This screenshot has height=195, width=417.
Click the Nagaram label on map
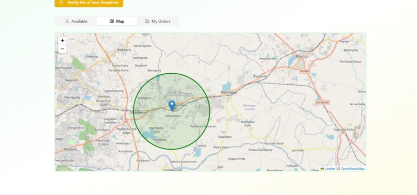tap(72, 80)
